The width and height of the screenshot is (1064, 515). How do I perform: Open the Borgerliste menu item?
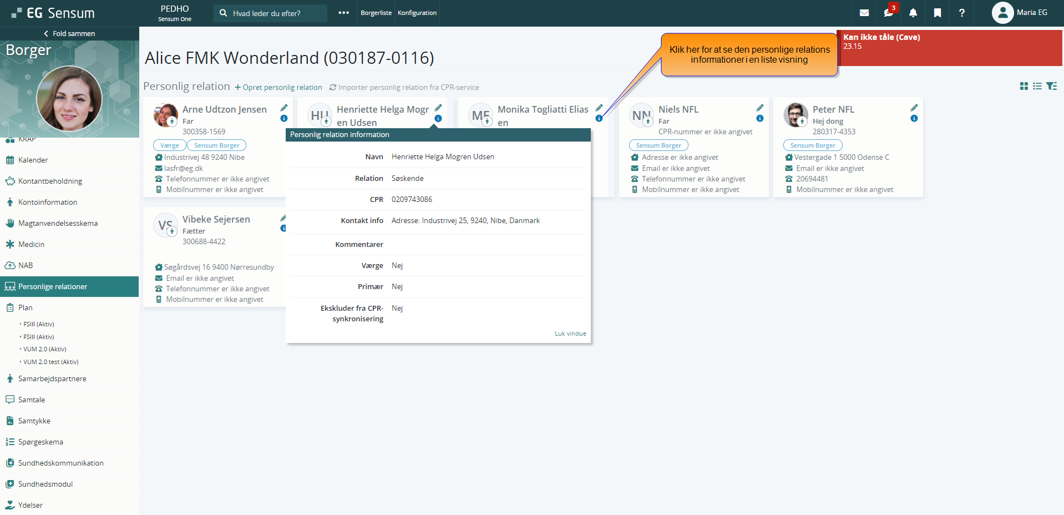coord(376,13)
